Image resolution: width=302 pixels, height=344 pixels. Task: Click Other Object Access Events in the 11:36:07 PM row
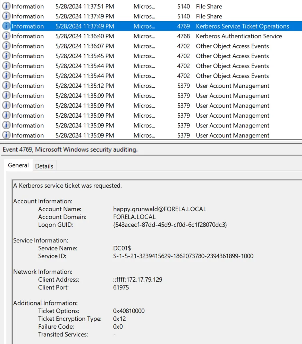coord(232,46)
